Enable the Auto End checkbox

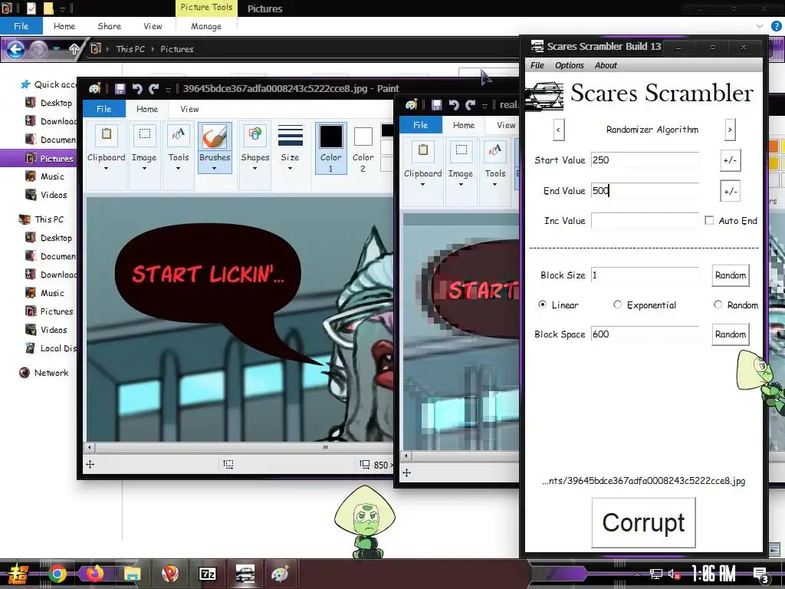(709, 220)
